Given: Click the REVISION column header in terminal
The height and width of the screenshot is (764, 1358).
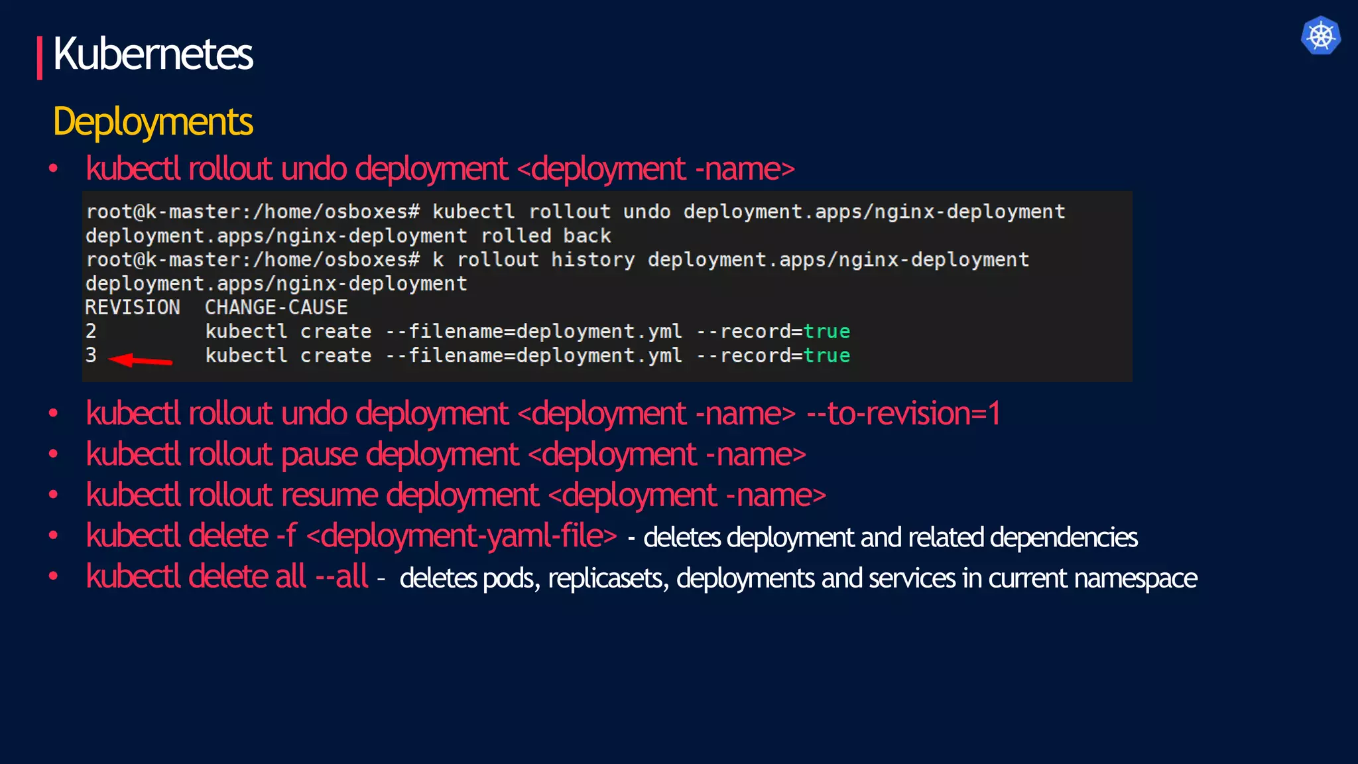Looking at the screenshot, I should pyautogui.click(x=132, y=308).
